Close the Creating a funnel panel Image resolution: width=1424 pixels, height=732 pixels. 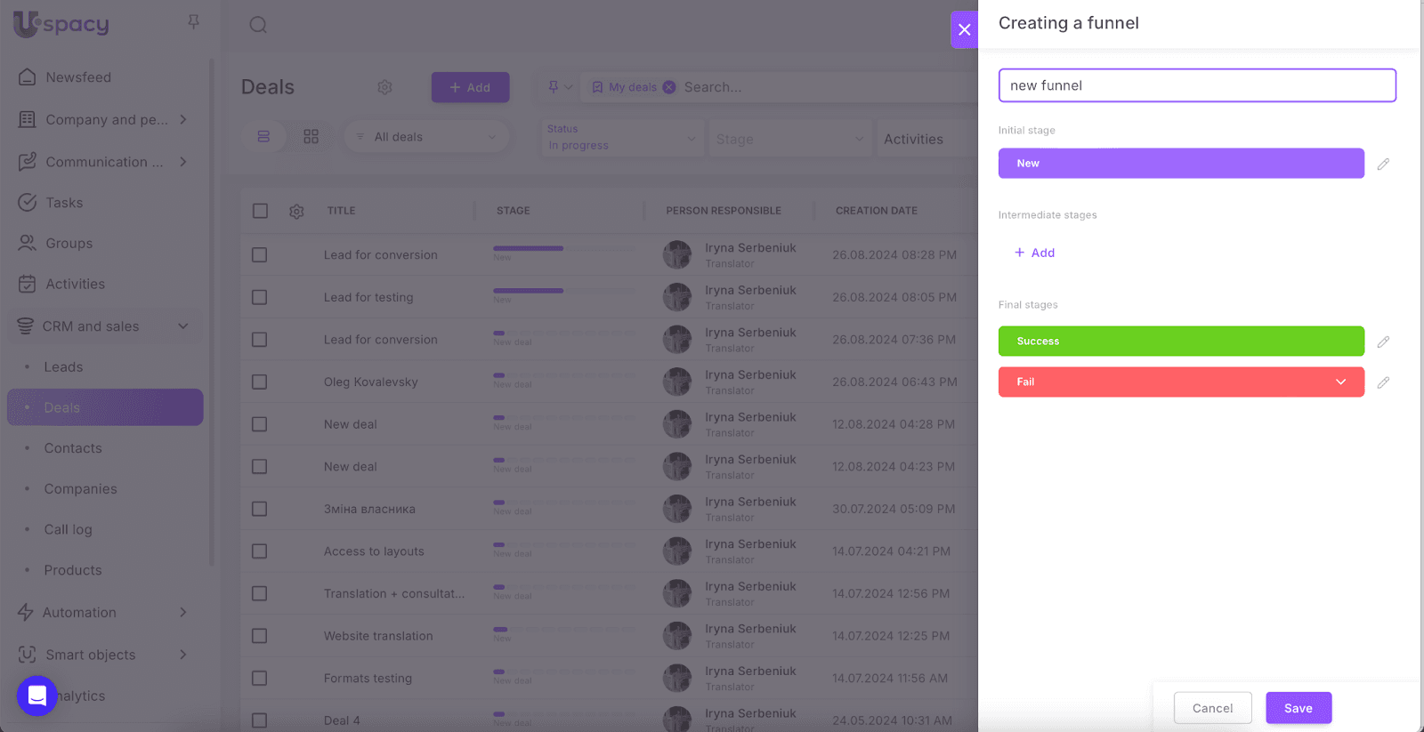point(964,29)
